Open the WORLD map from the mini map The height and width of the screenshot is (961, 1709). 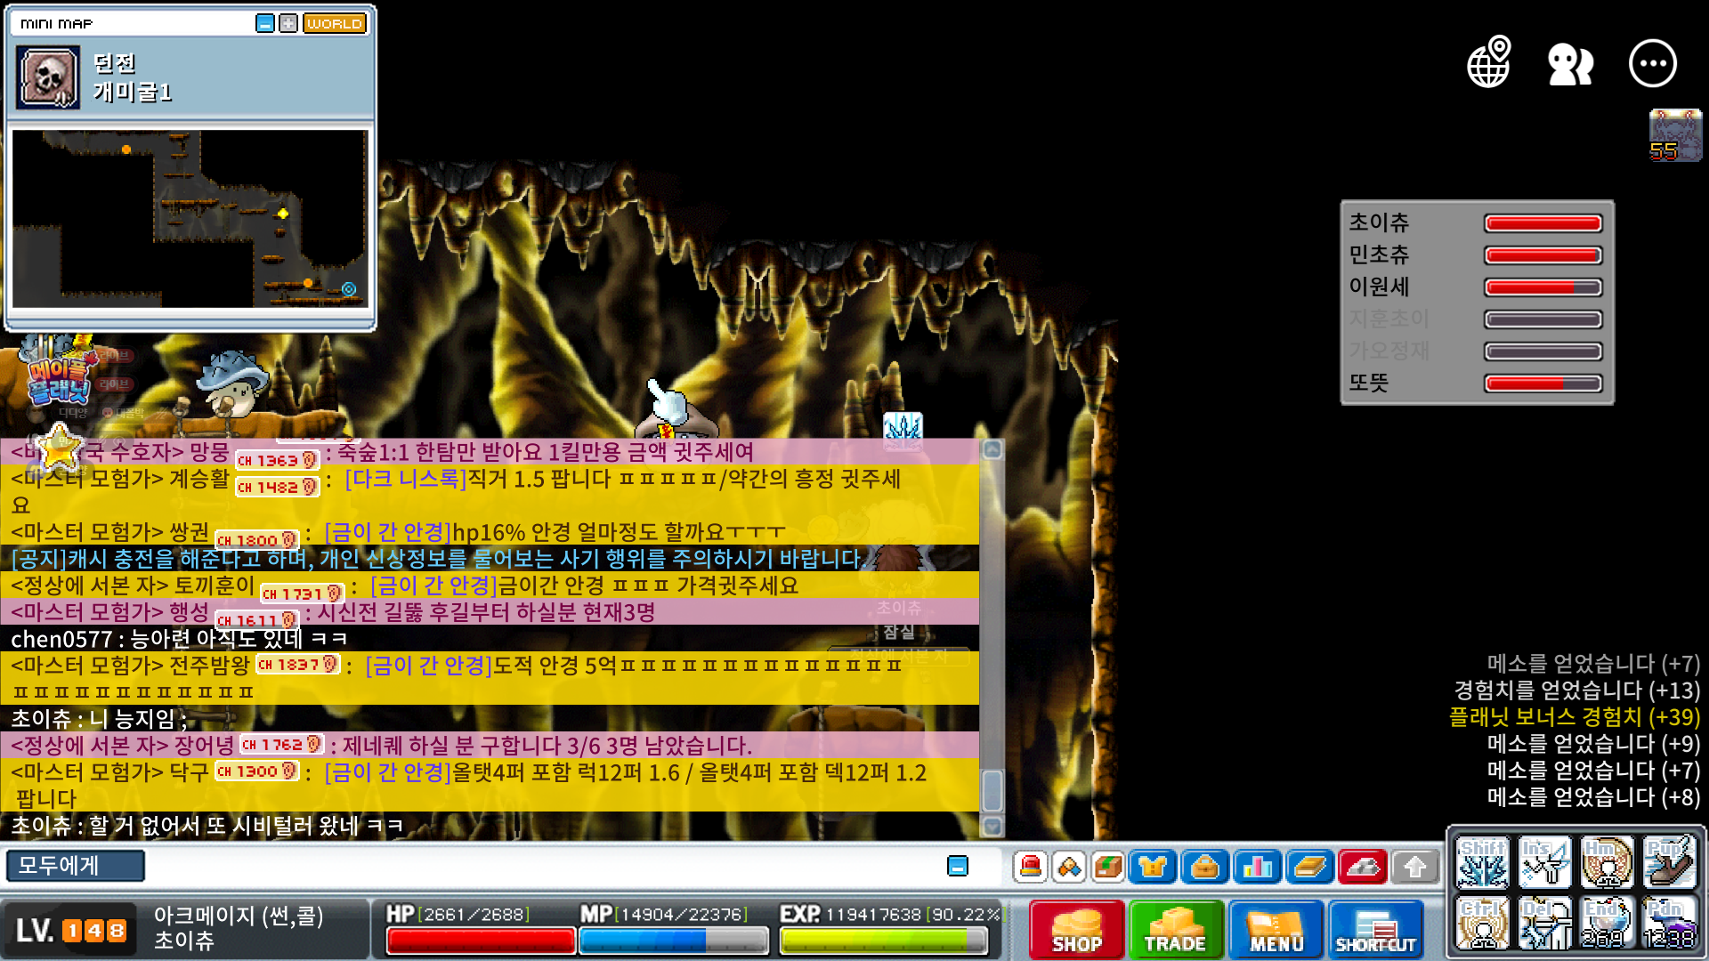(335, 23)
